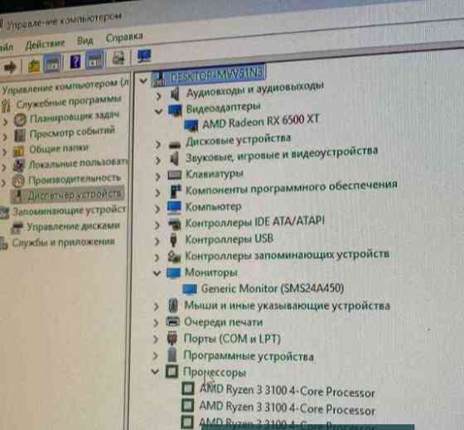Collapse the Мониторы category
The width and height of the screenshot is (464, 430).
click(157, 273)
